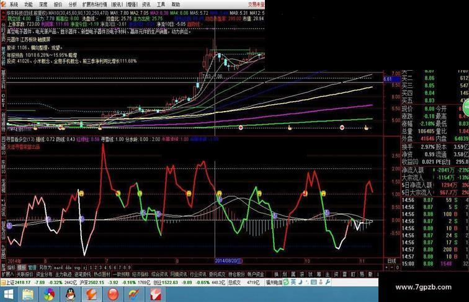Open the red-white icon app in taskbar
Viewport: 469px width, 302px height.
click(x=155, y=295)
